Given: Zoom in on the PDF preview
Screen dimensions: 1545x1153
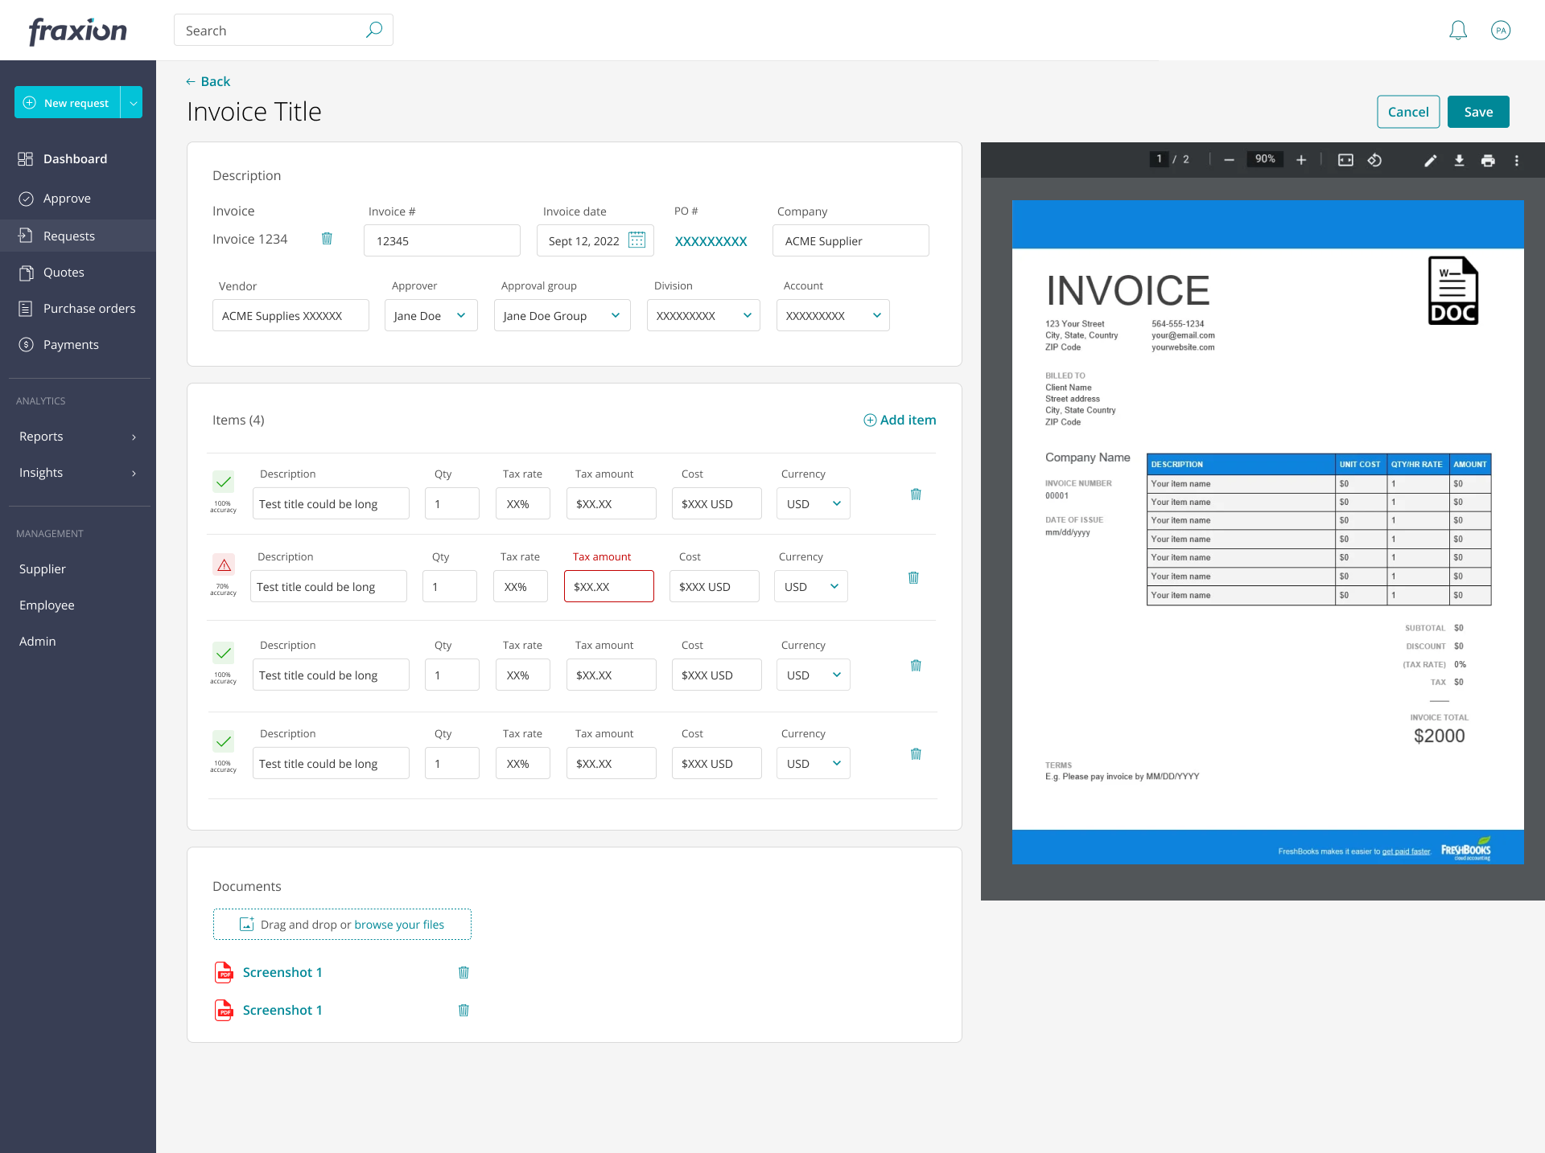Looking at the screenshot, I should pyautogui.click(x=1300, y=160).
